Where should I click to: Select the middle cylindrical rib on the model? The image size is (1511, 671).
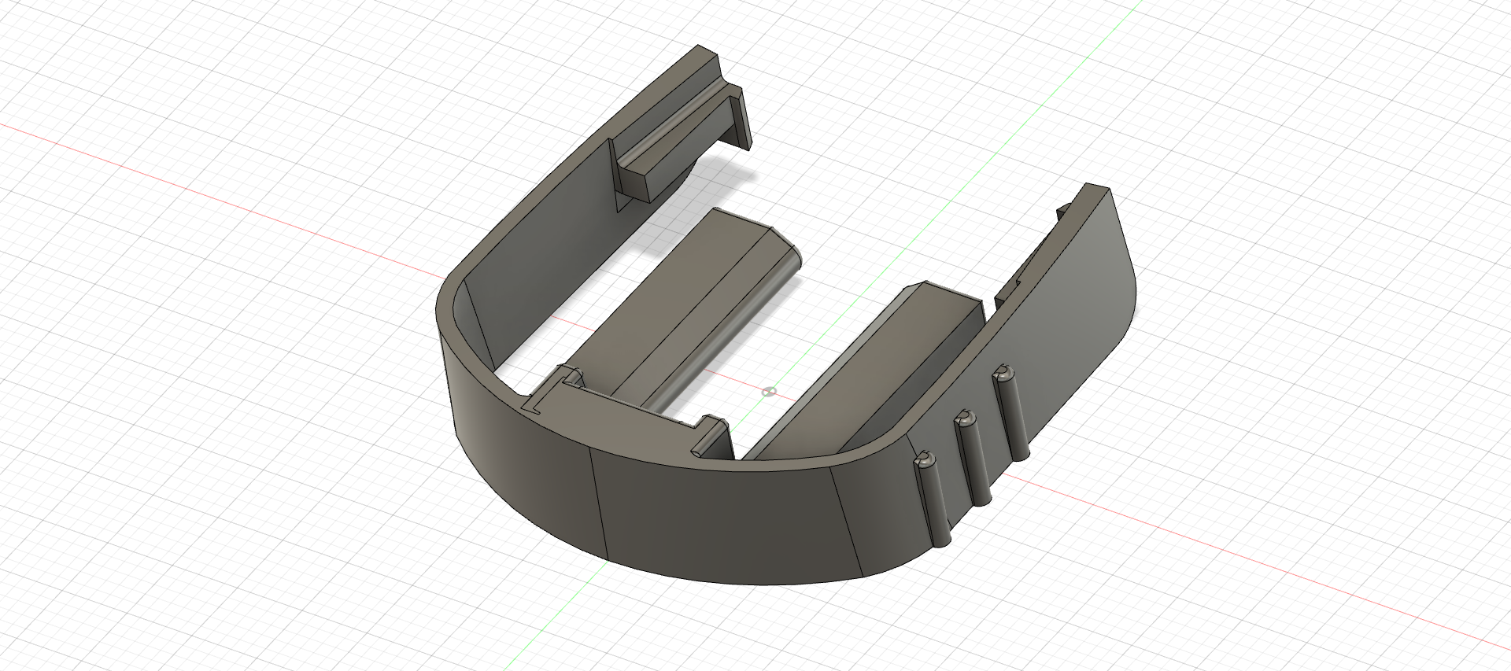pos(973,458)
